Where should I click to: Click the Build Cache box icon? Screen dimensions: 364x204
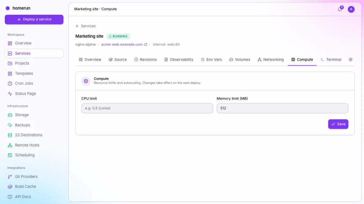10,187
